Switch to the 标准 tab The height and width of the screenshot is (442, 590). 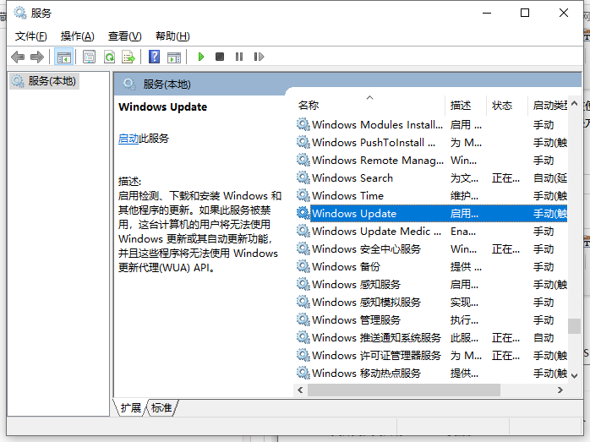(x=161, y=407)
